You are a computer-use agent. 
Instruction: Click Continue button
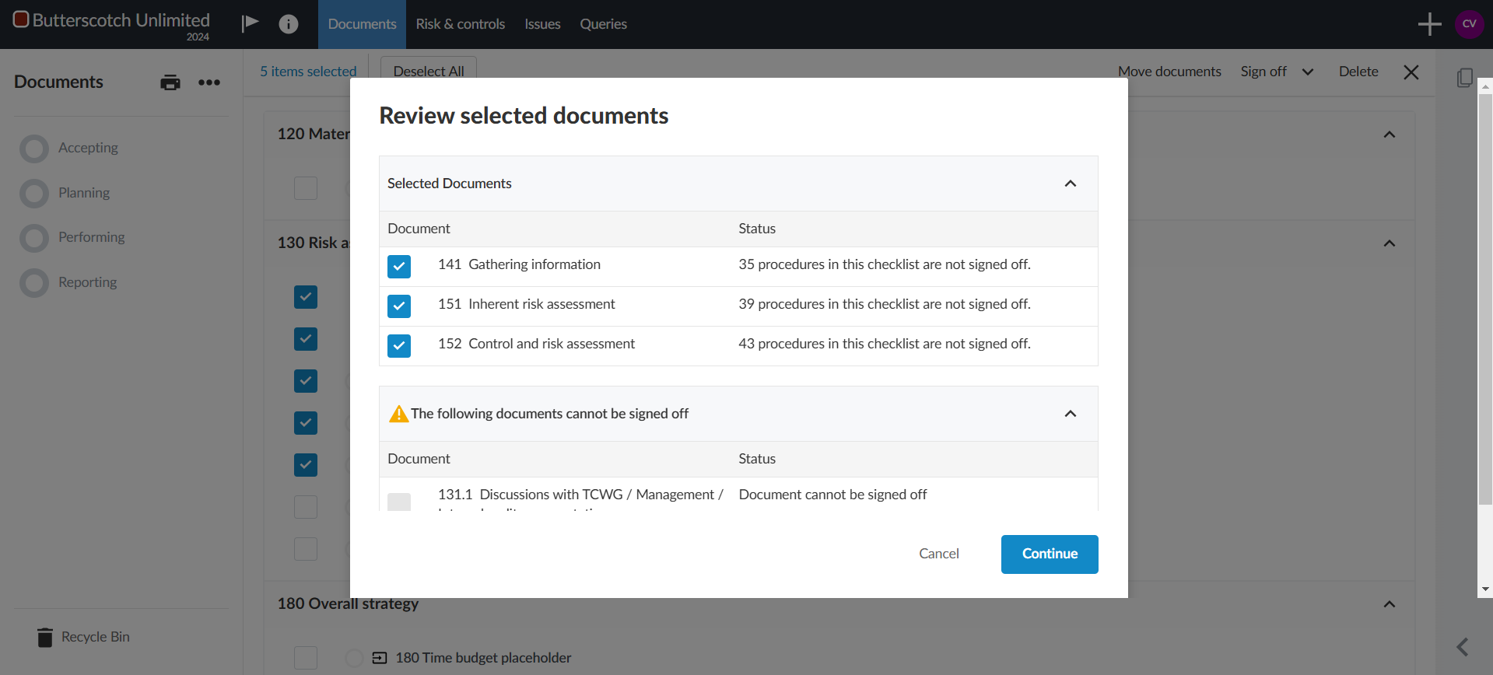pyautogui.click(x=1050, y=554)
